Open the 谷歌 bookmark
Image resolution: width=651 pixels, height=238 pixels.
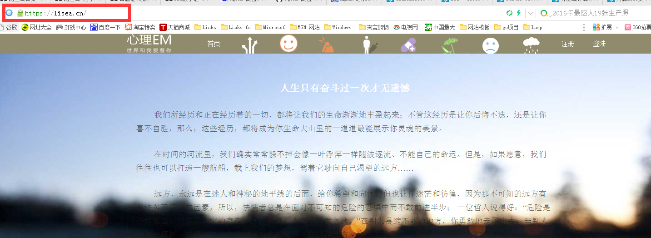coord(8,27)
